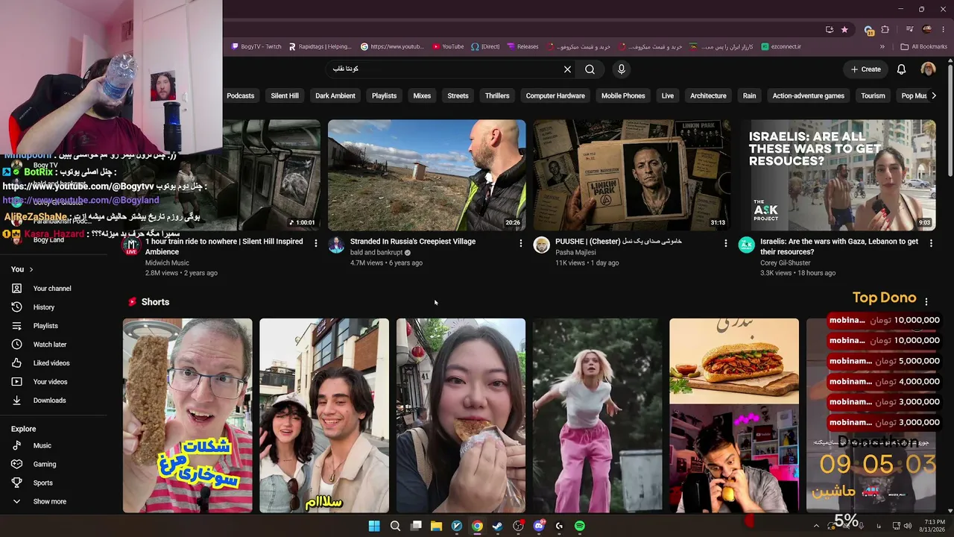Click the Midwich Music channel name
This screenshot has height=537, width=954.
coord(167,263)
